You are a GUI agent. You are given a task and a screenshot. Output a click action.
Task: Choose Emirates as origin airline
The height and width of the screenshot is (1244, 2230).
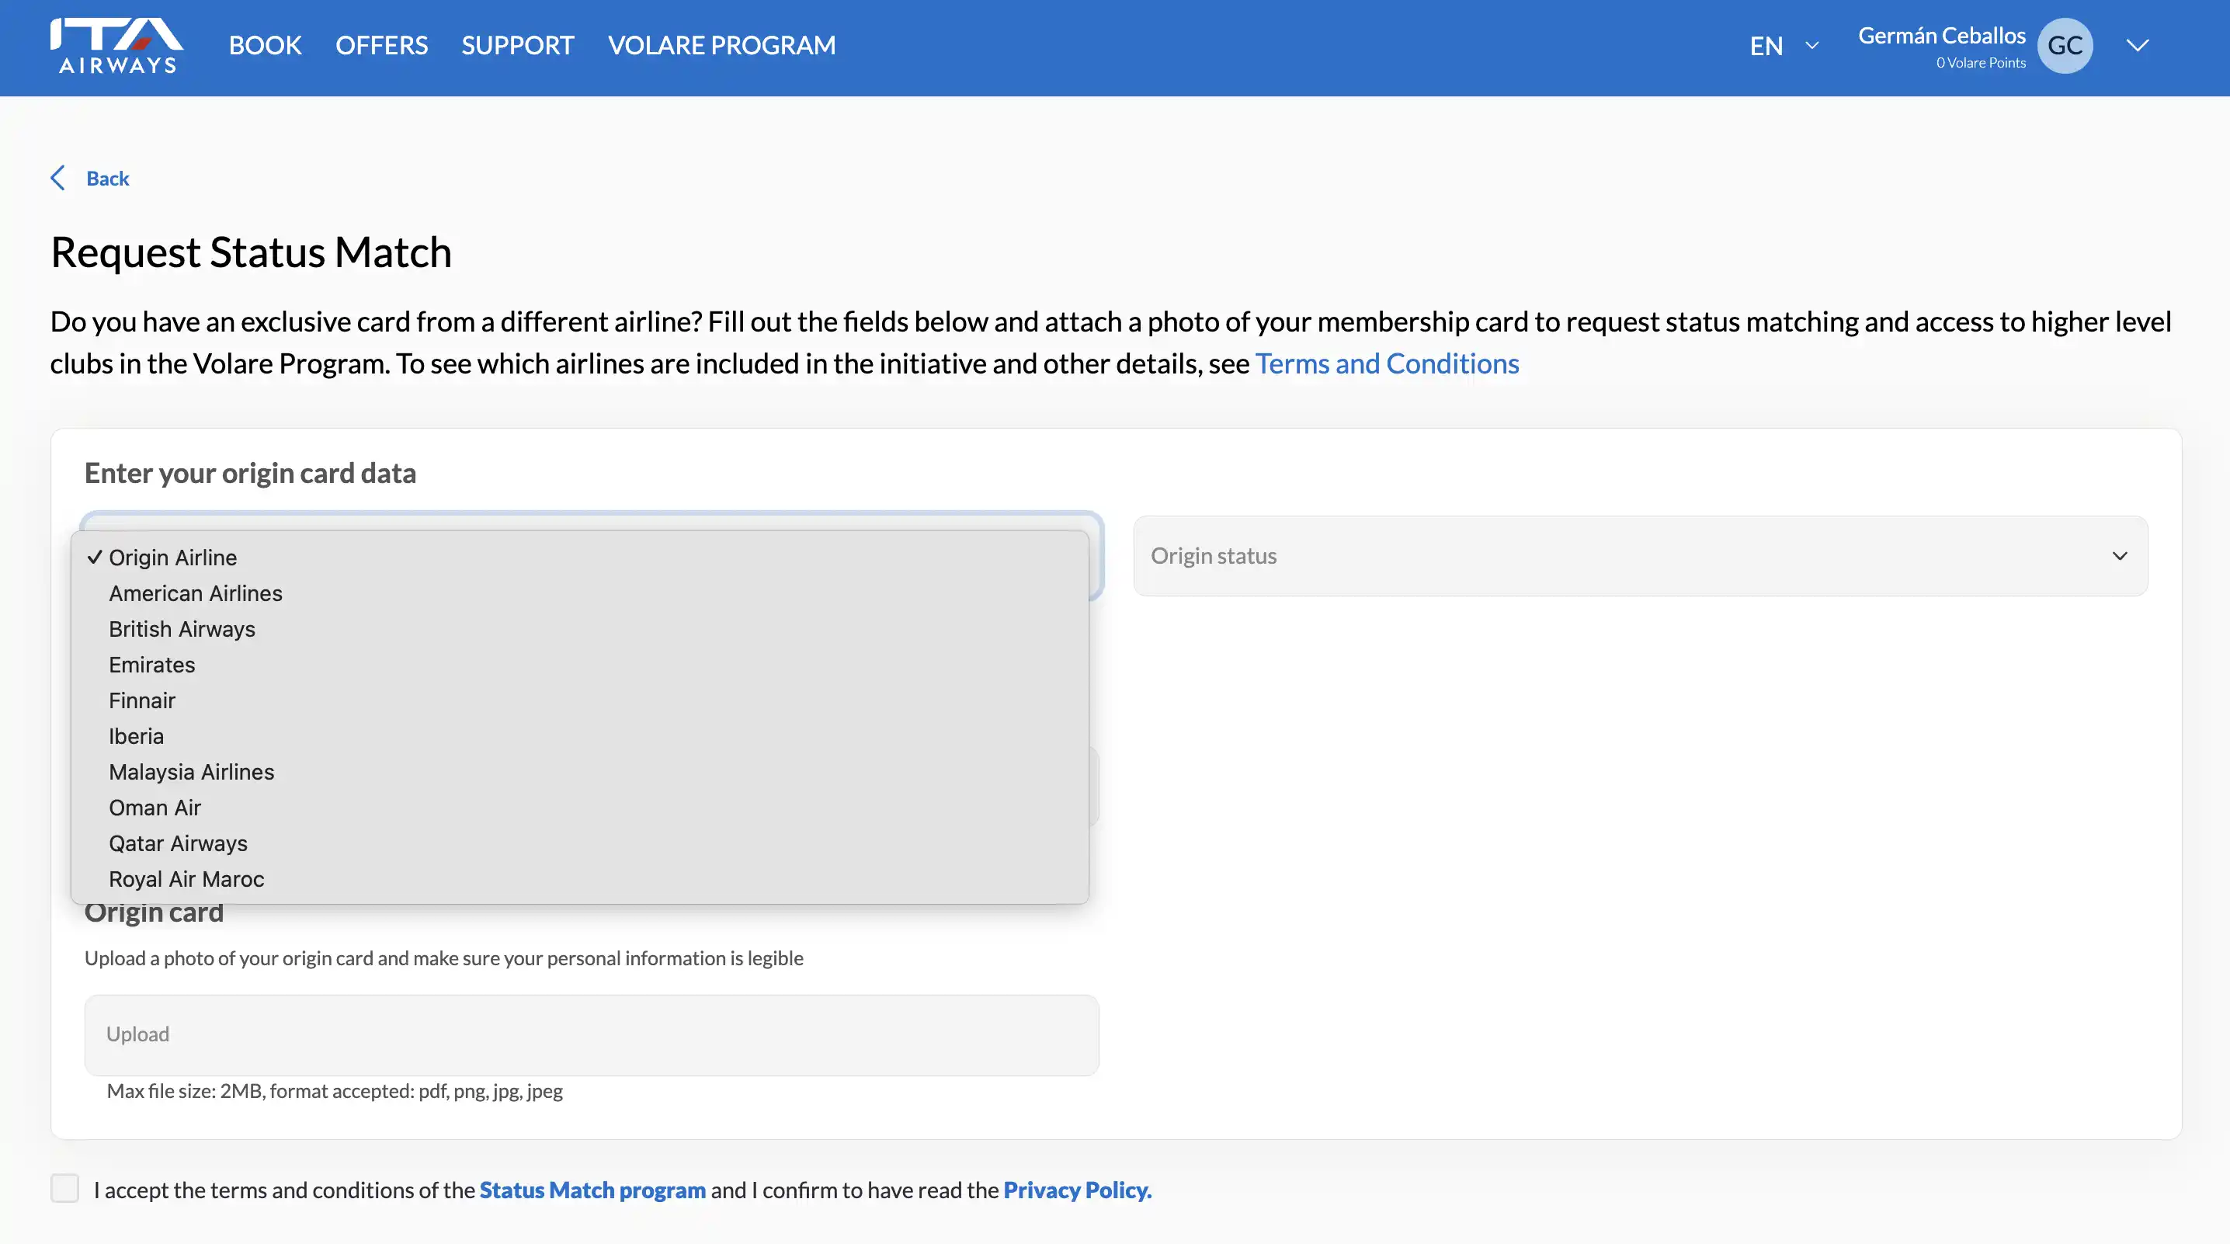click(579, 665)
